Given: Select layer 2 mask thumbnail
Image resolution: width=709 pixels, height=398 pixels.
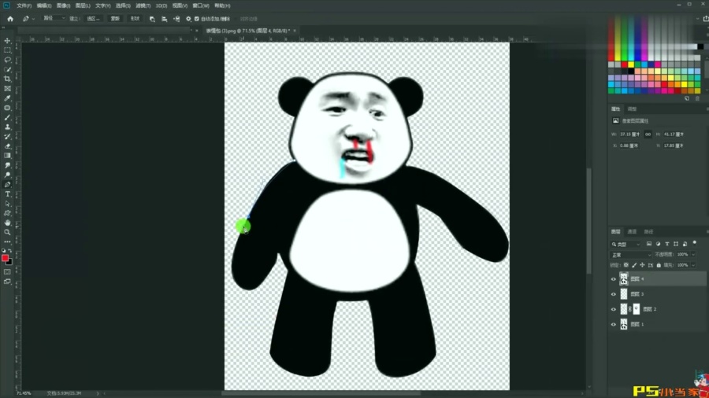Looking at the screenshot, I should (x=637, y=309).
